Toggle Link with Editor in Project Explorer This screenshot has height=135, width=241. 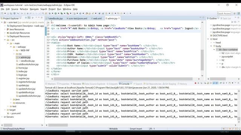[29, 18]
